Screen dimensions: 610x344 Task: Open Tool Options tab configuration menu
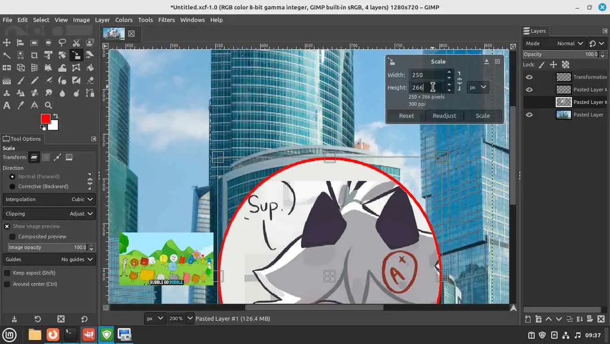click(93, 139)
